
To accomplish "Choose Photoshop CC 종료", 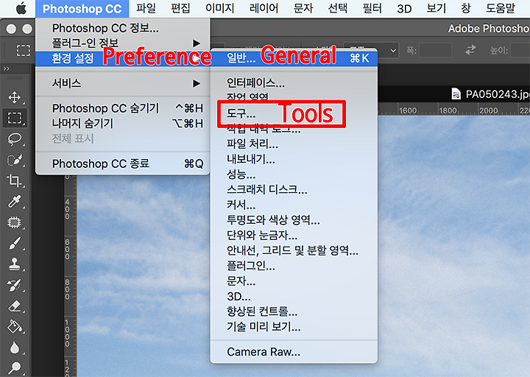I will tap(123, 163).
